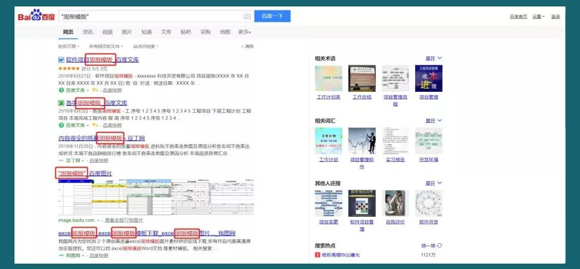This screenshot has height=269, width=580.
Task: Click green 百度文库 badge under 各类周报模版 result
Action: click(x=71, y=125)
